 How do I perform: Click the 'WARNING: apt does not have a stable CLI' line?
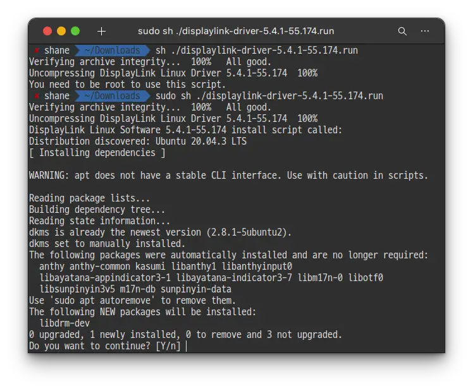coord(228,176)
